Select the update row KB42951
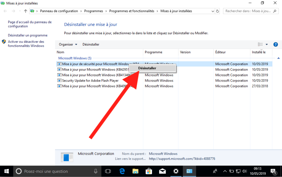282x177 pixels. tap(164, 70)
